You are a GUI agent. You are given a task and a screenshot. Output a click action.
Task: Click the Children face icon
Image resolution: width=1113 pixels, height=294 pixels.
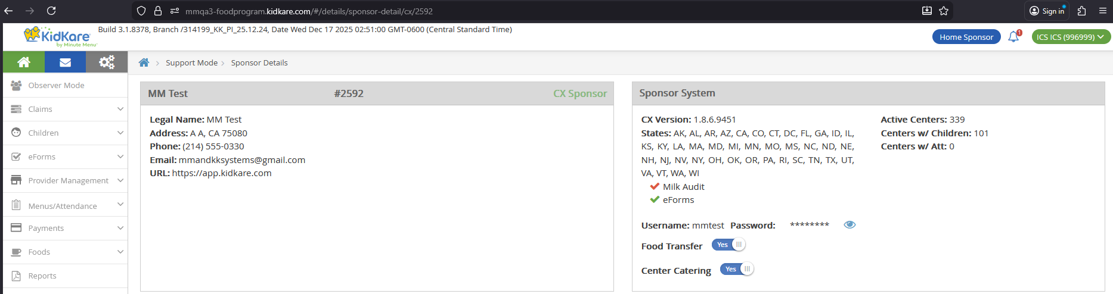pos(17,133)
